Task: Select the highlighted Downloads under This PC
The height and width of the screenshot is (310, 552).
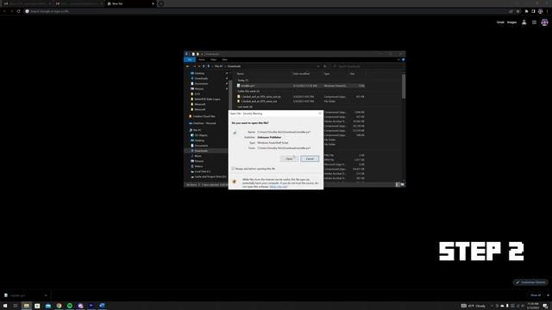Action: [201, 151]
